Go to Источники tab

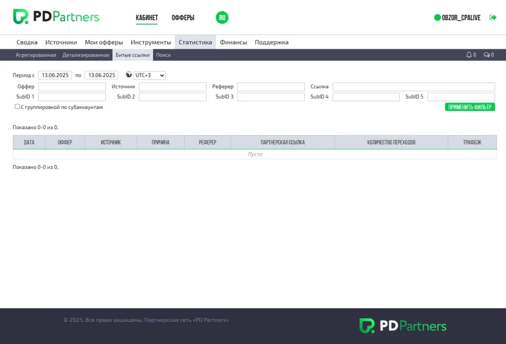[x=61, y=42]
